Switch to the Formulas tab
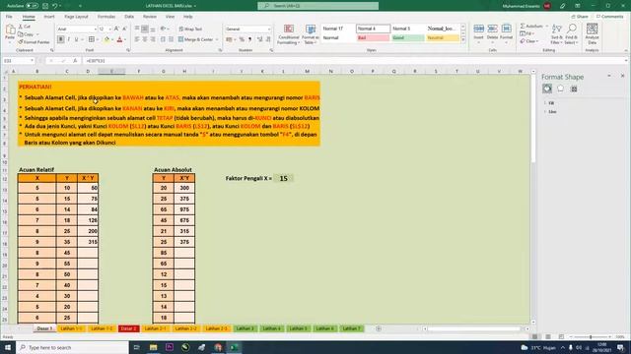This screenshot has height=354, width=631. (x=106, y=17)
